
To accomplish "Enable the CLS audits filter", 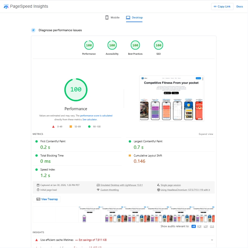I will click(212, 226).
